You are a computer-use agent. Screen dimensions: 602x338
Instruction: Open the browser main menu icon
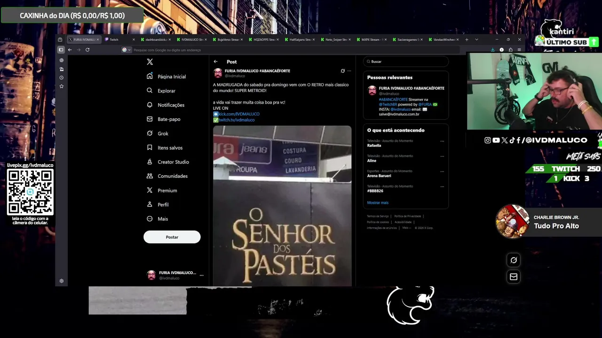(x=519, y=50)
